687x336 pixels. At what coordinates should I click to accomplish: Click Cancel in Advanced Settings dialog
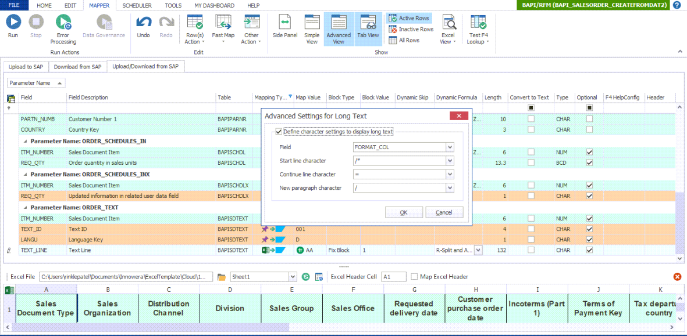point(444,212)
